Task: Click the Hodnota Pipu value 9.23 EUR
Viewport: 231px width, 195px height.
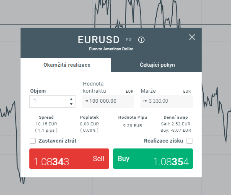Action: [132, 125]
